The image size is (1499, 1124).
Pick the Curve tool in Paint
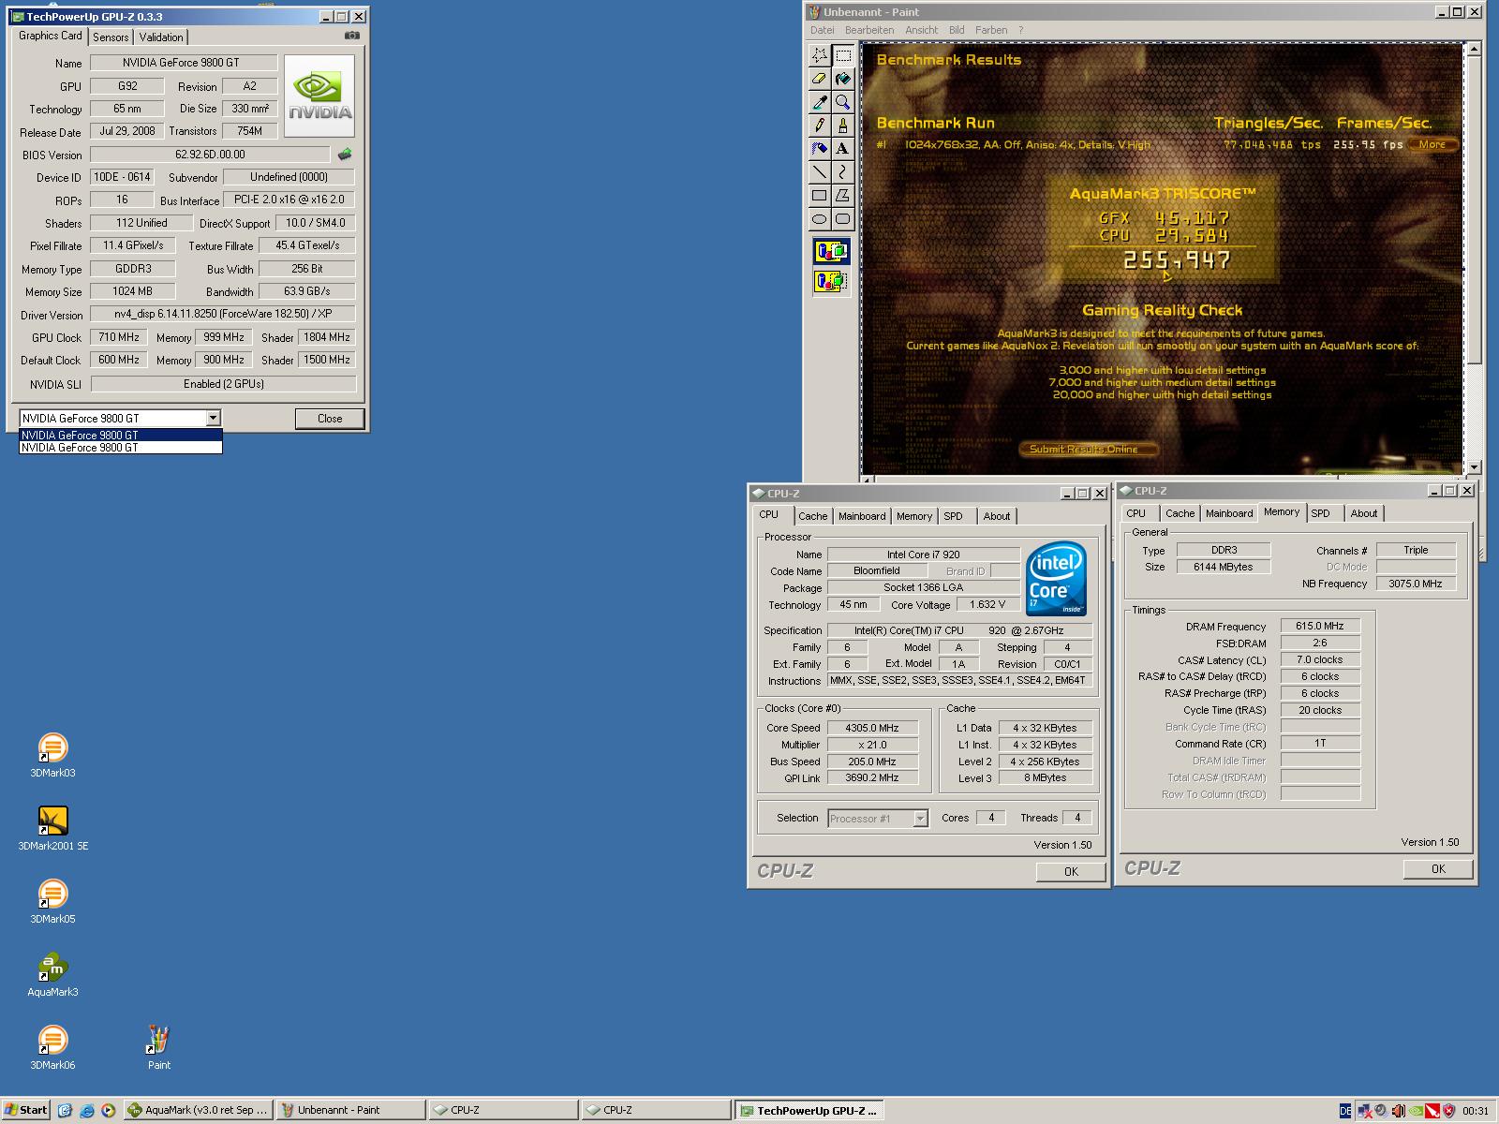click(843, 172)
